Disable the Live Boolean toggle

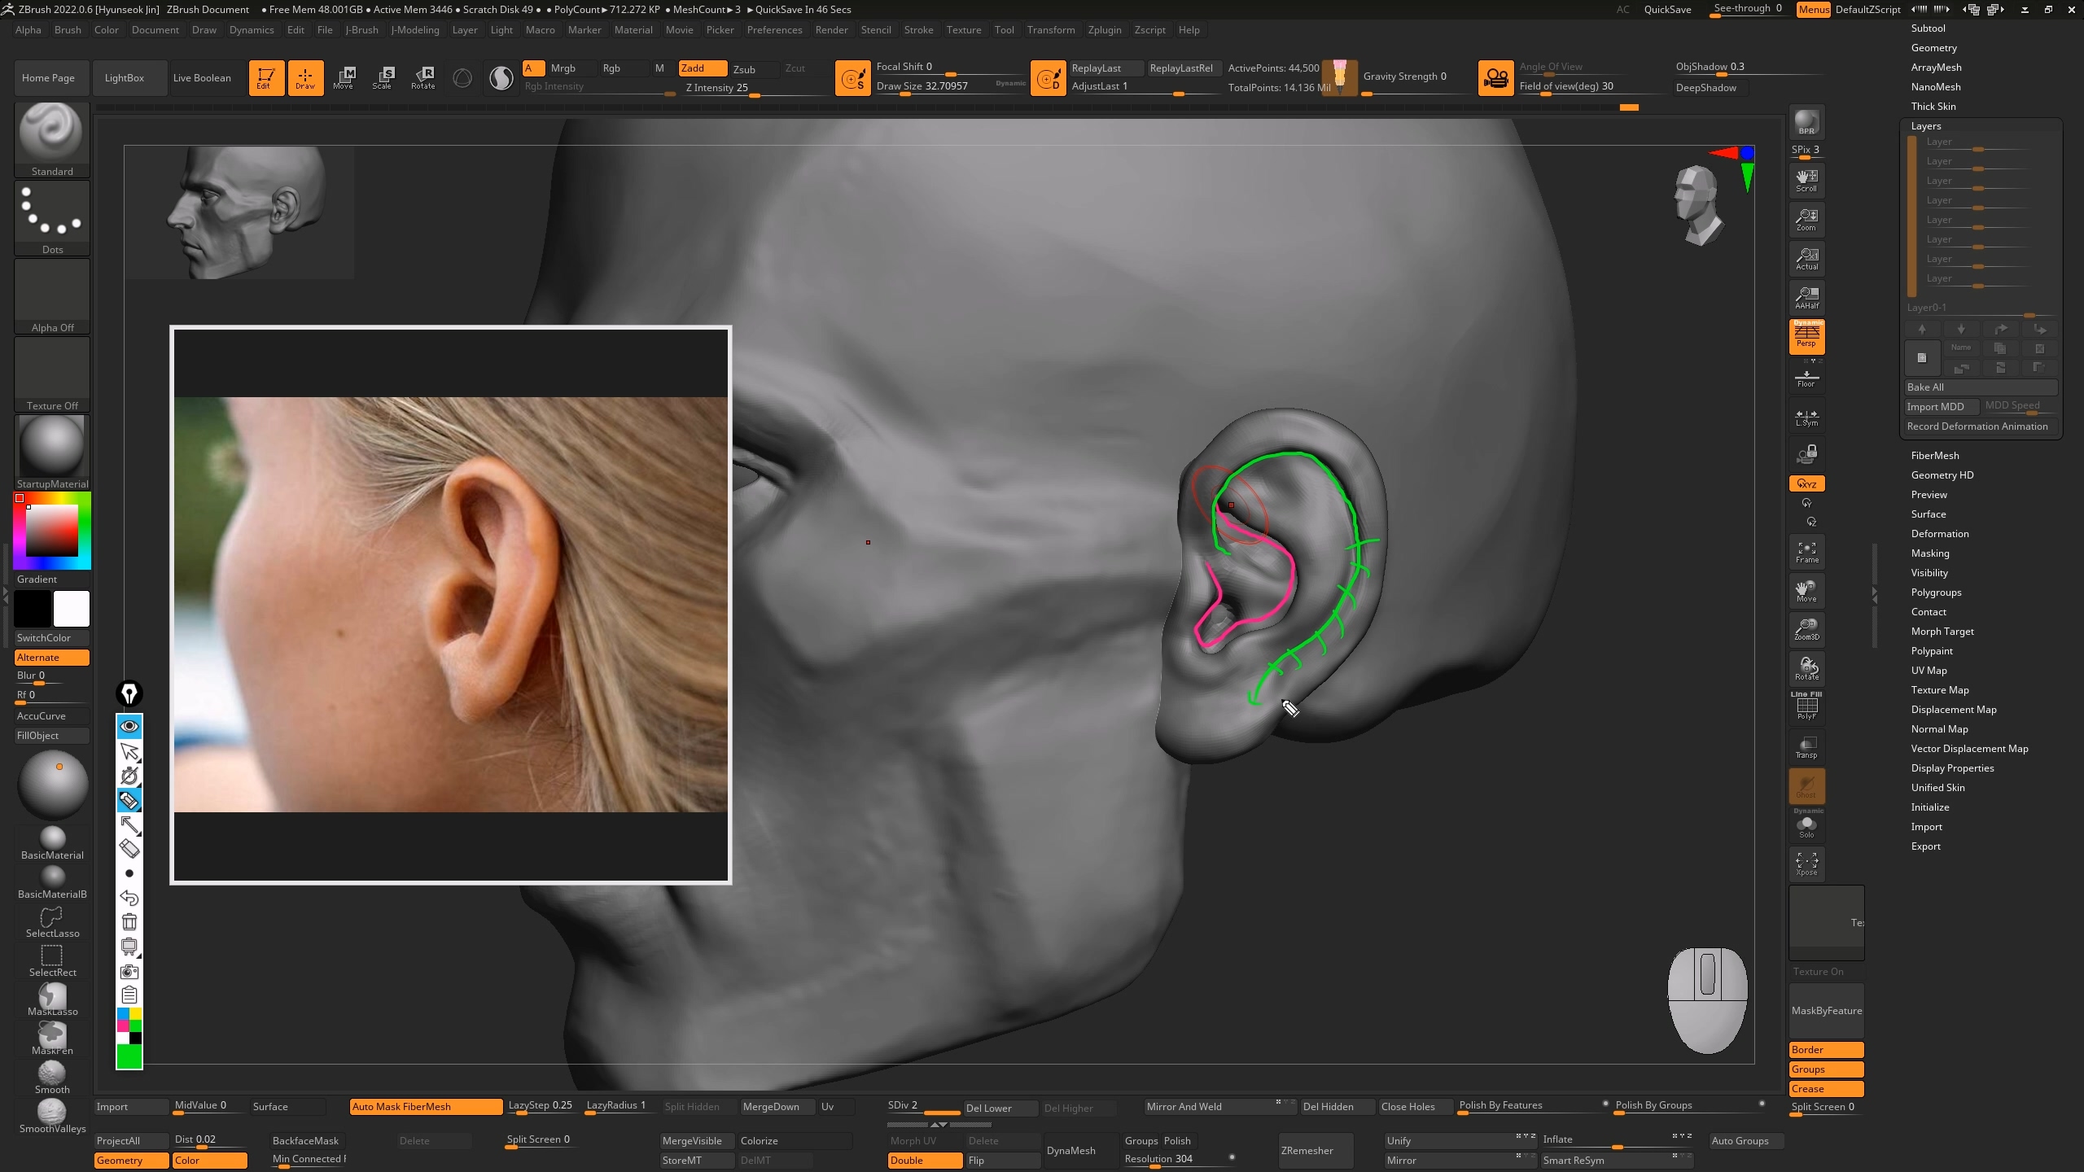(x=202, y=78)
